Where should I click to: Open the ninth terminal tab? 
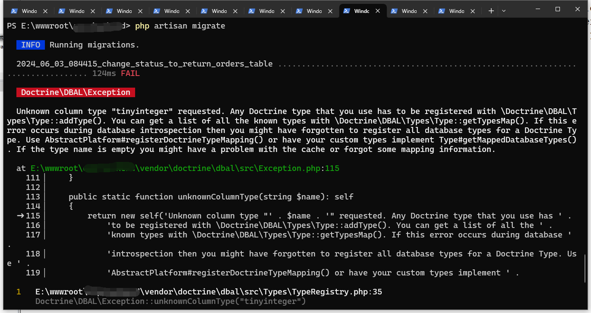[409, 11]
